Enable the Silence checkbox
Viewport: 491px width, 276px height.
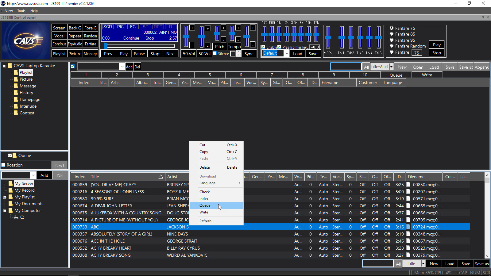tap(215, 53)
